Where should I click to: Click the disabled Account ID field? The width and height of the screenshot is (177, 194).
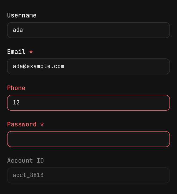[x=88, y=175]
